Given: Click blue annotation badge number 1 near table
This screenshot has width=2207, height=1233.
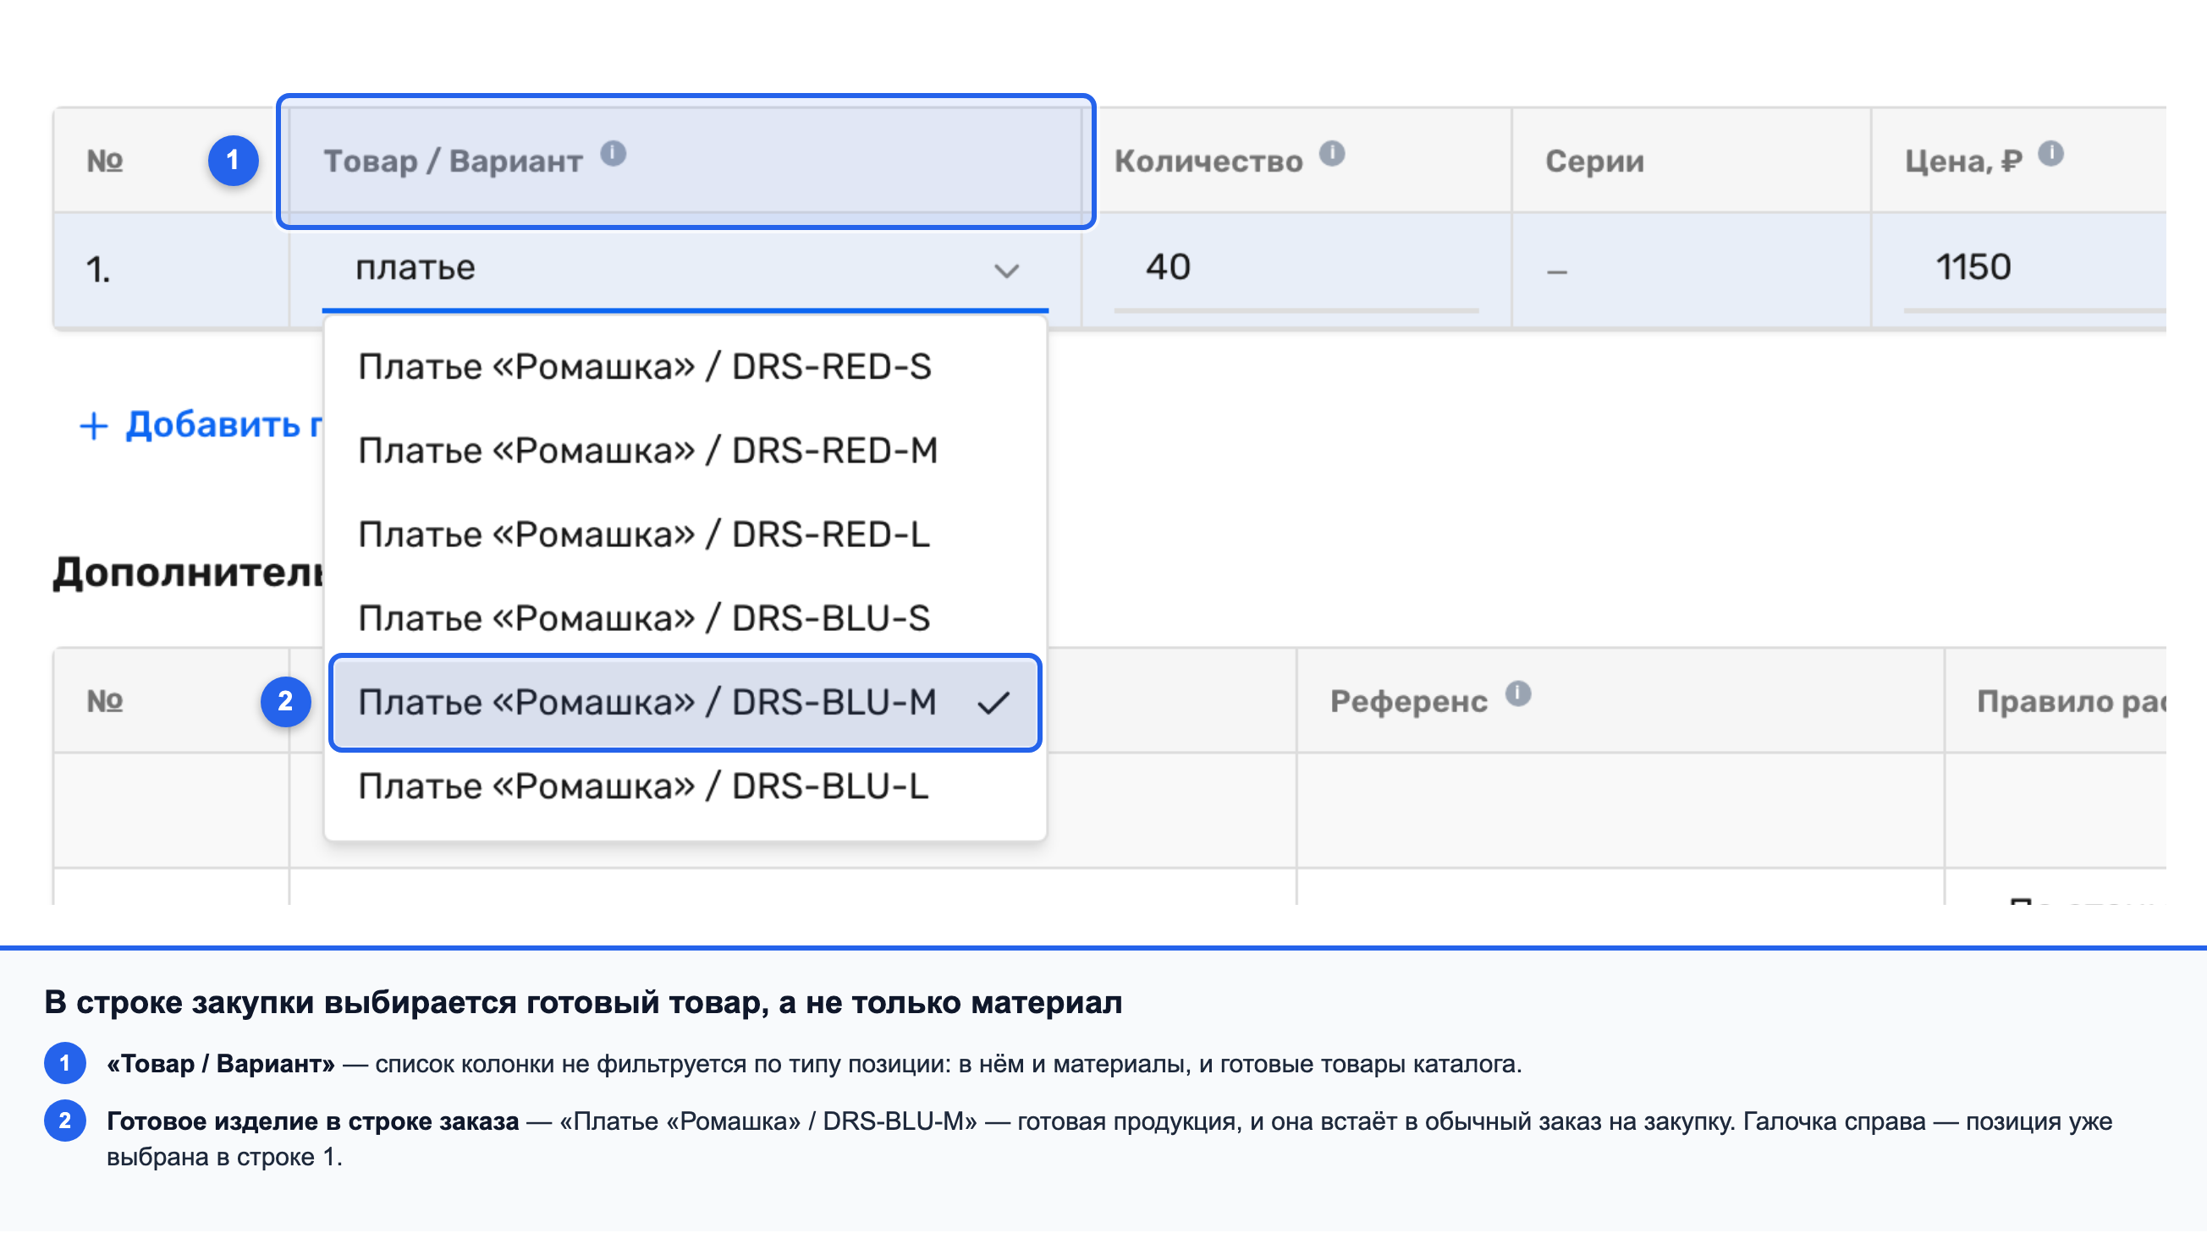Looking at the screenshot, I should pyautogui.click(x=233, y=160).
